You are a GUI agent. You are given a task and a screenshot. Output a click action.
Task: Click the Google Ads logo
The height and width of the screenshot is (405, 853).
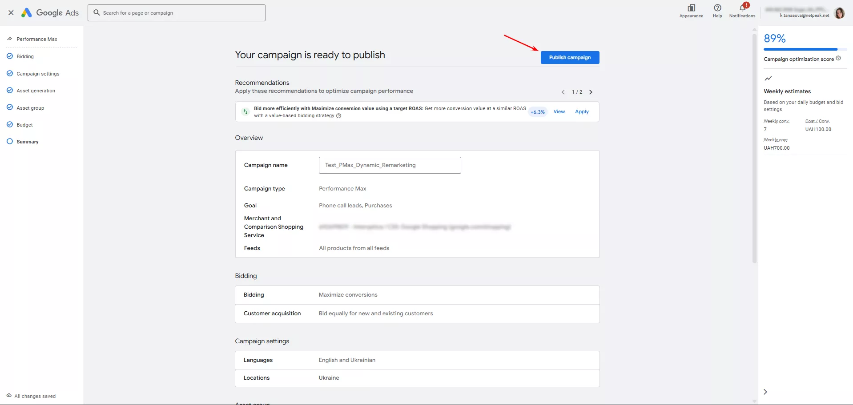click(50, 13)
